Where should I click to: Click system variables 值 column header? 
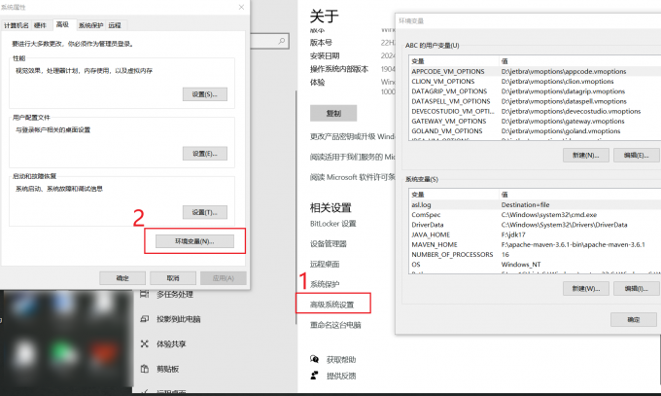pos(580,195)
